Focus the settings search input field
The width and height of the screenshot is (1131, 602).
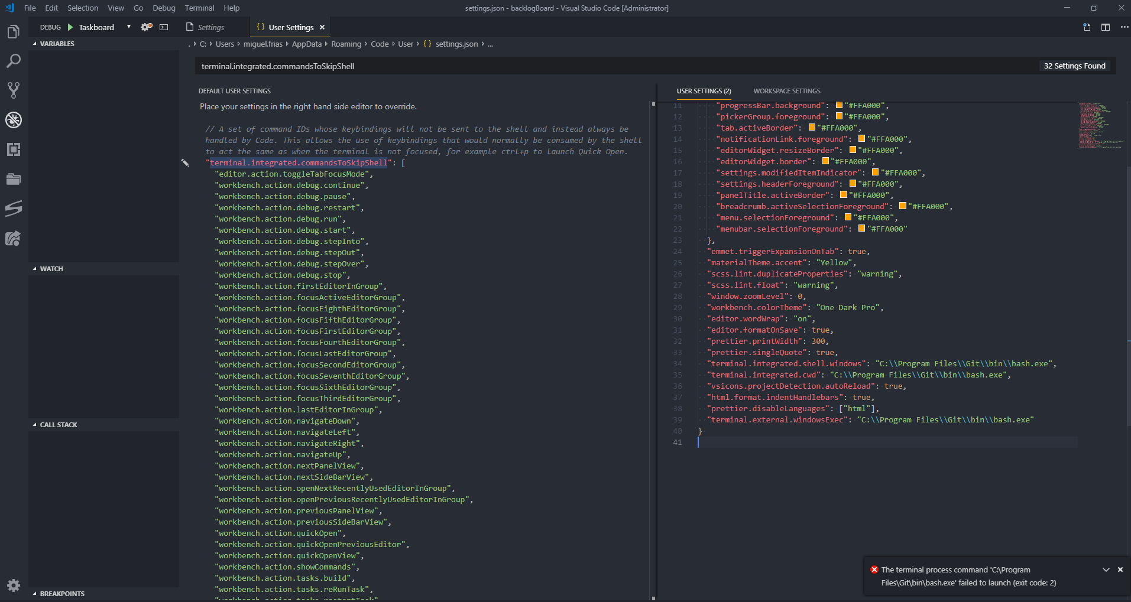(x=615, y=66)
